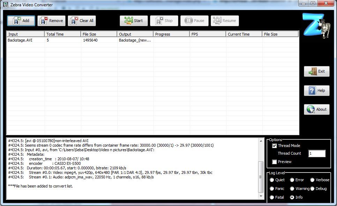This screenshot has width=337, height=206.
Task: Click the 'File has been added' log line
Action: (40, 186)
